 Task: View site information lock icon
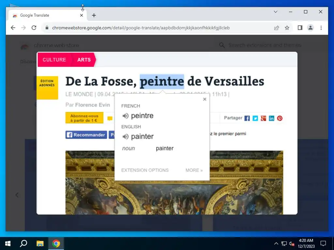[x=47, y=28]
